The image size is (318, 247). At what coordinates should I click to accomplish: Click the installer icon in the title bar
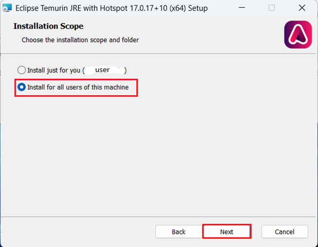point(8,8)
